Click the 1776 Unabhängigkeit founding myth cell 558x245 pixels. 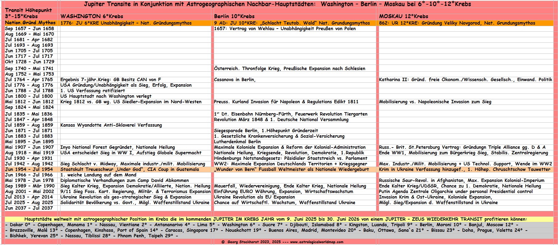tap(126, 23)
